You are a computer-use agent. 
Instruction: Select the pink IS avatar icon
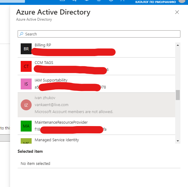pyautogui.click(x=26, y=84)
